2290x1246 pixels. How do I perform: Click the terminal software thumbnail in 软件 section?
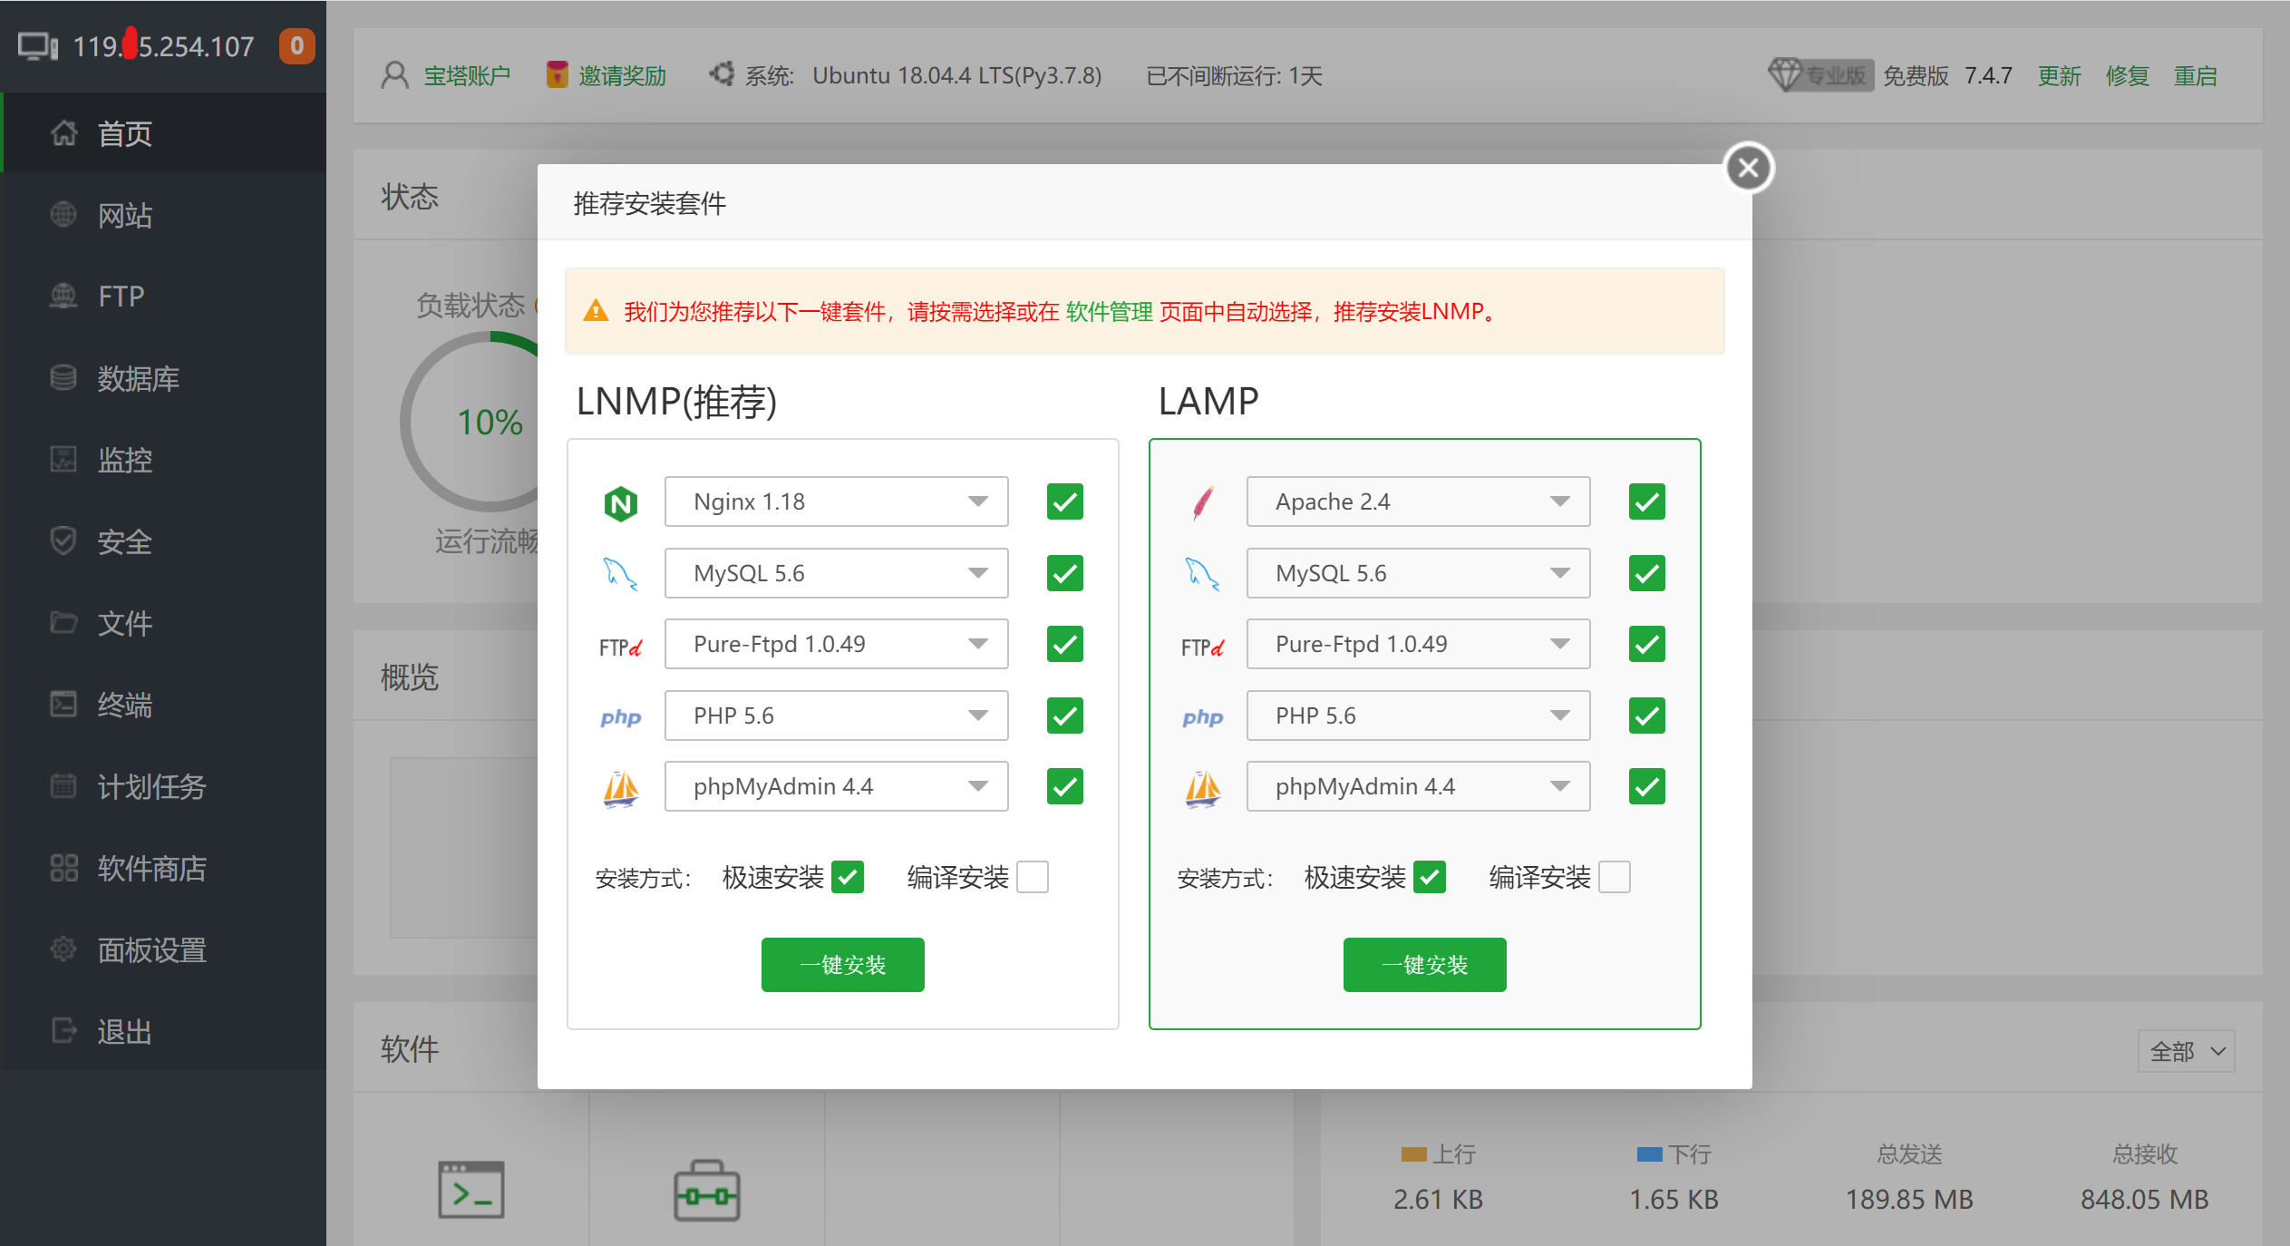[x=471, y=1190]
